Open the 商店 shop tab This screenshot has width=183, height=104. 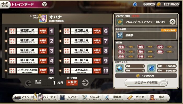(158, 97)
